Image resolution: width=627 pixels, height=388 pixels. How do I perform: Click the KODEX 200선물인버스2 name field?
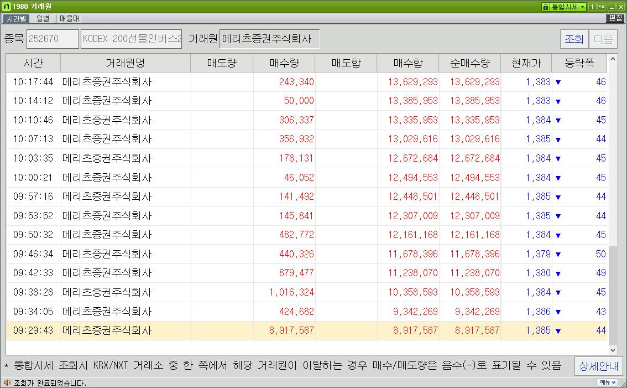pyautogui.click(x=131, y=39)
